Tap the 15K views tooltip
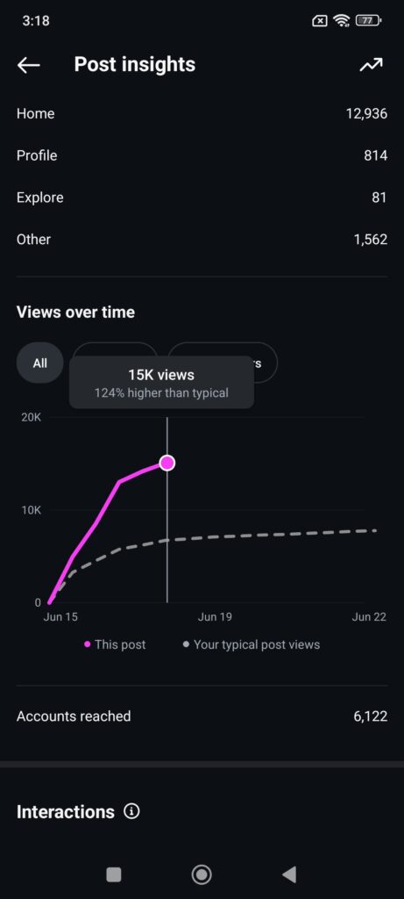 [161, 383]
